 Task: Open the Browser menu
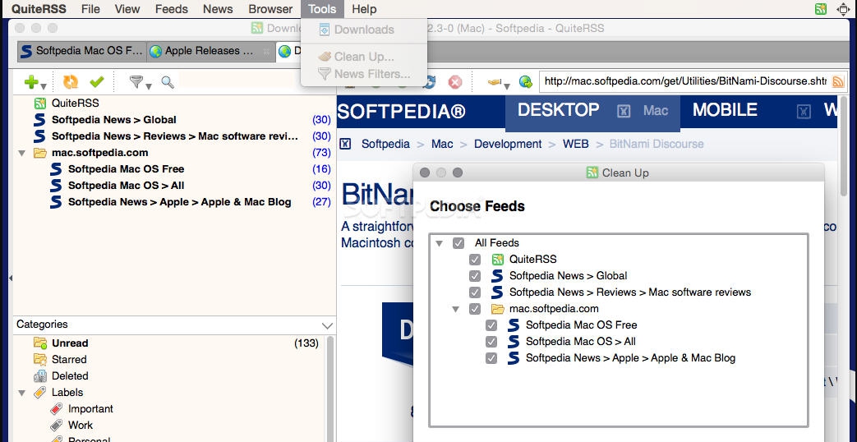point(270,9)
